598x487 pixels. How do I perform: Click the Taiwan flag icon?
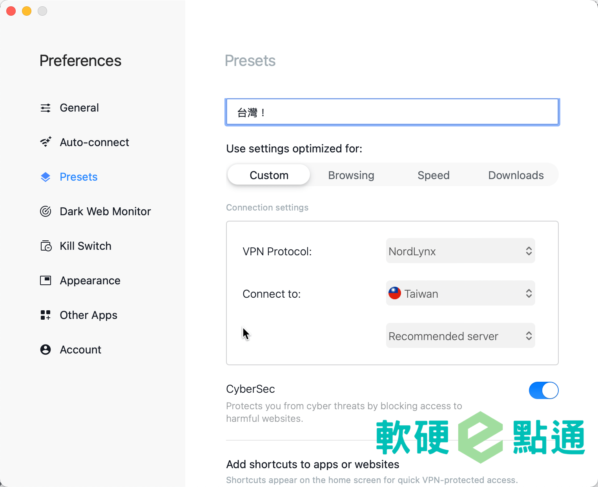[395, 293]
